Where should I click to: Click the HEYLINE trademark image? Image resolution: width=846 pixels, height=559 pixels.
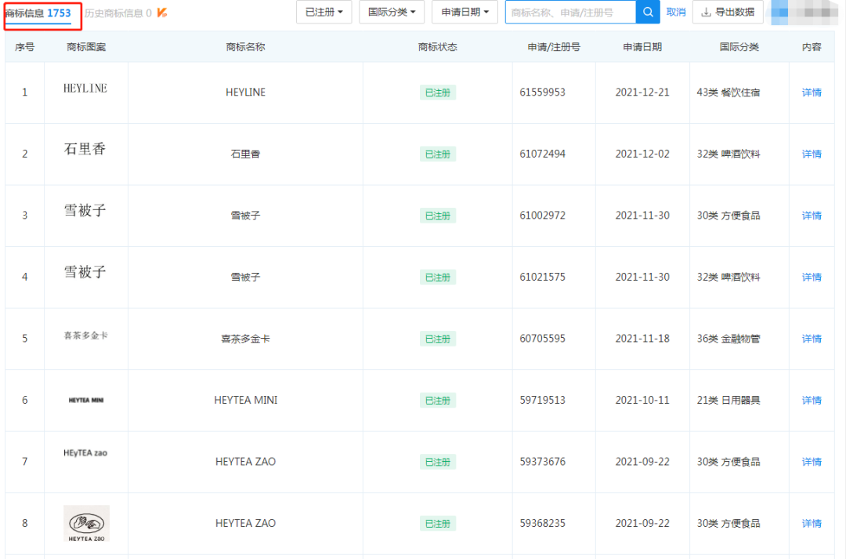[x=85, y=89]
